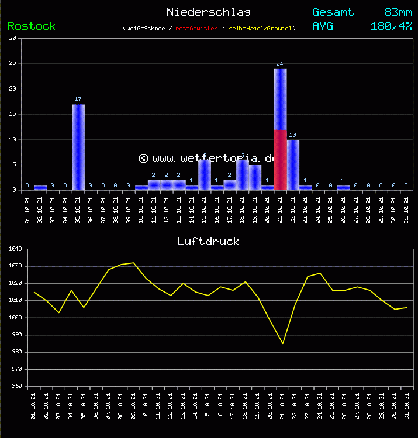Select the Luftdruck chart title

[208, 241]
